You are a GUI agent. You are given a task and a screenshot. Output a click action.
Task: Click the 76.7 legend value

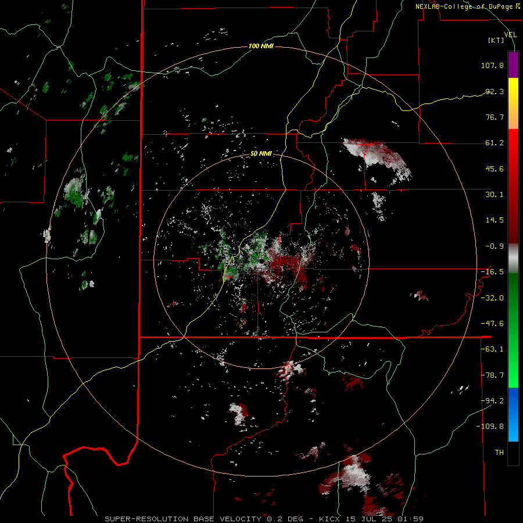495,117
